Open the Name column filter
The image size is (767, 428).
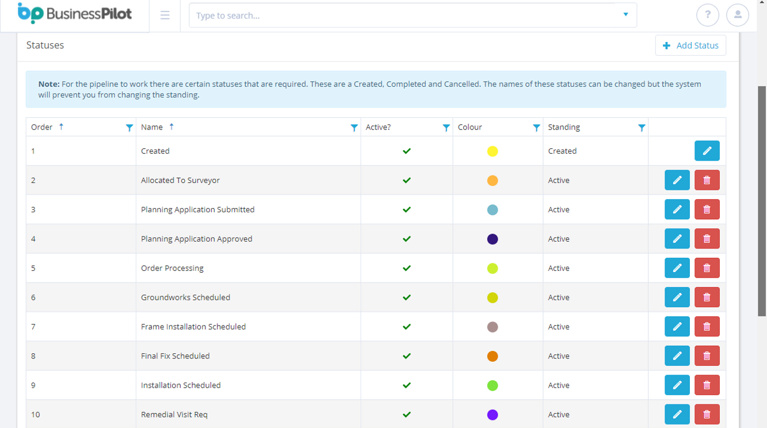(354, 128)
